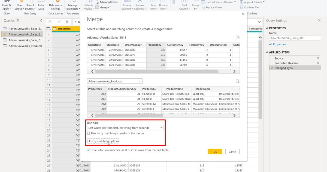327x172 pixels.
Task: Click the Group By icon
Action: point(195,5)
